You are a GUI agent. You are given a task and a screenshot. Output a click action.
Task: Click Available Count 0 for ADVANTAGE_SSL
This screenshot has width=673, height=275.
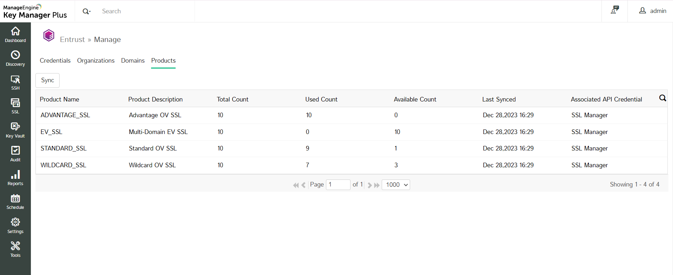click(396, 115)
